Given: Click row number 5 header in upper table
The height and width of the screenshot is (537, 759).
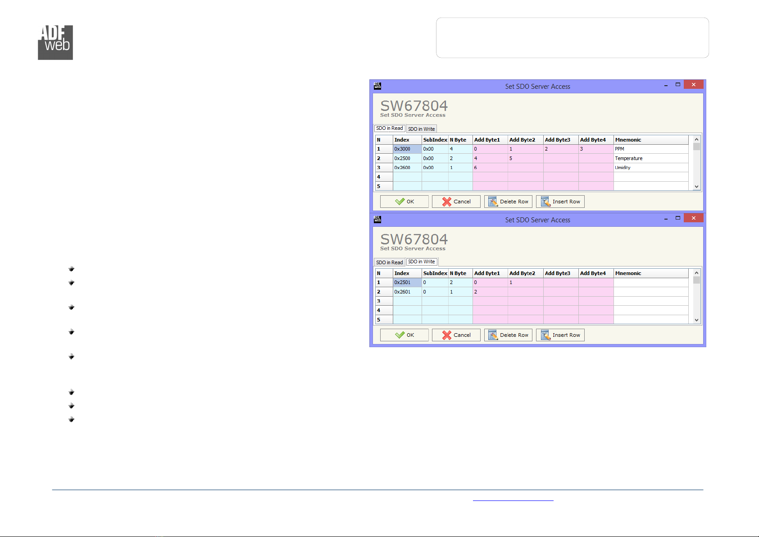Looking at the screenshot, I should (384, 186).
